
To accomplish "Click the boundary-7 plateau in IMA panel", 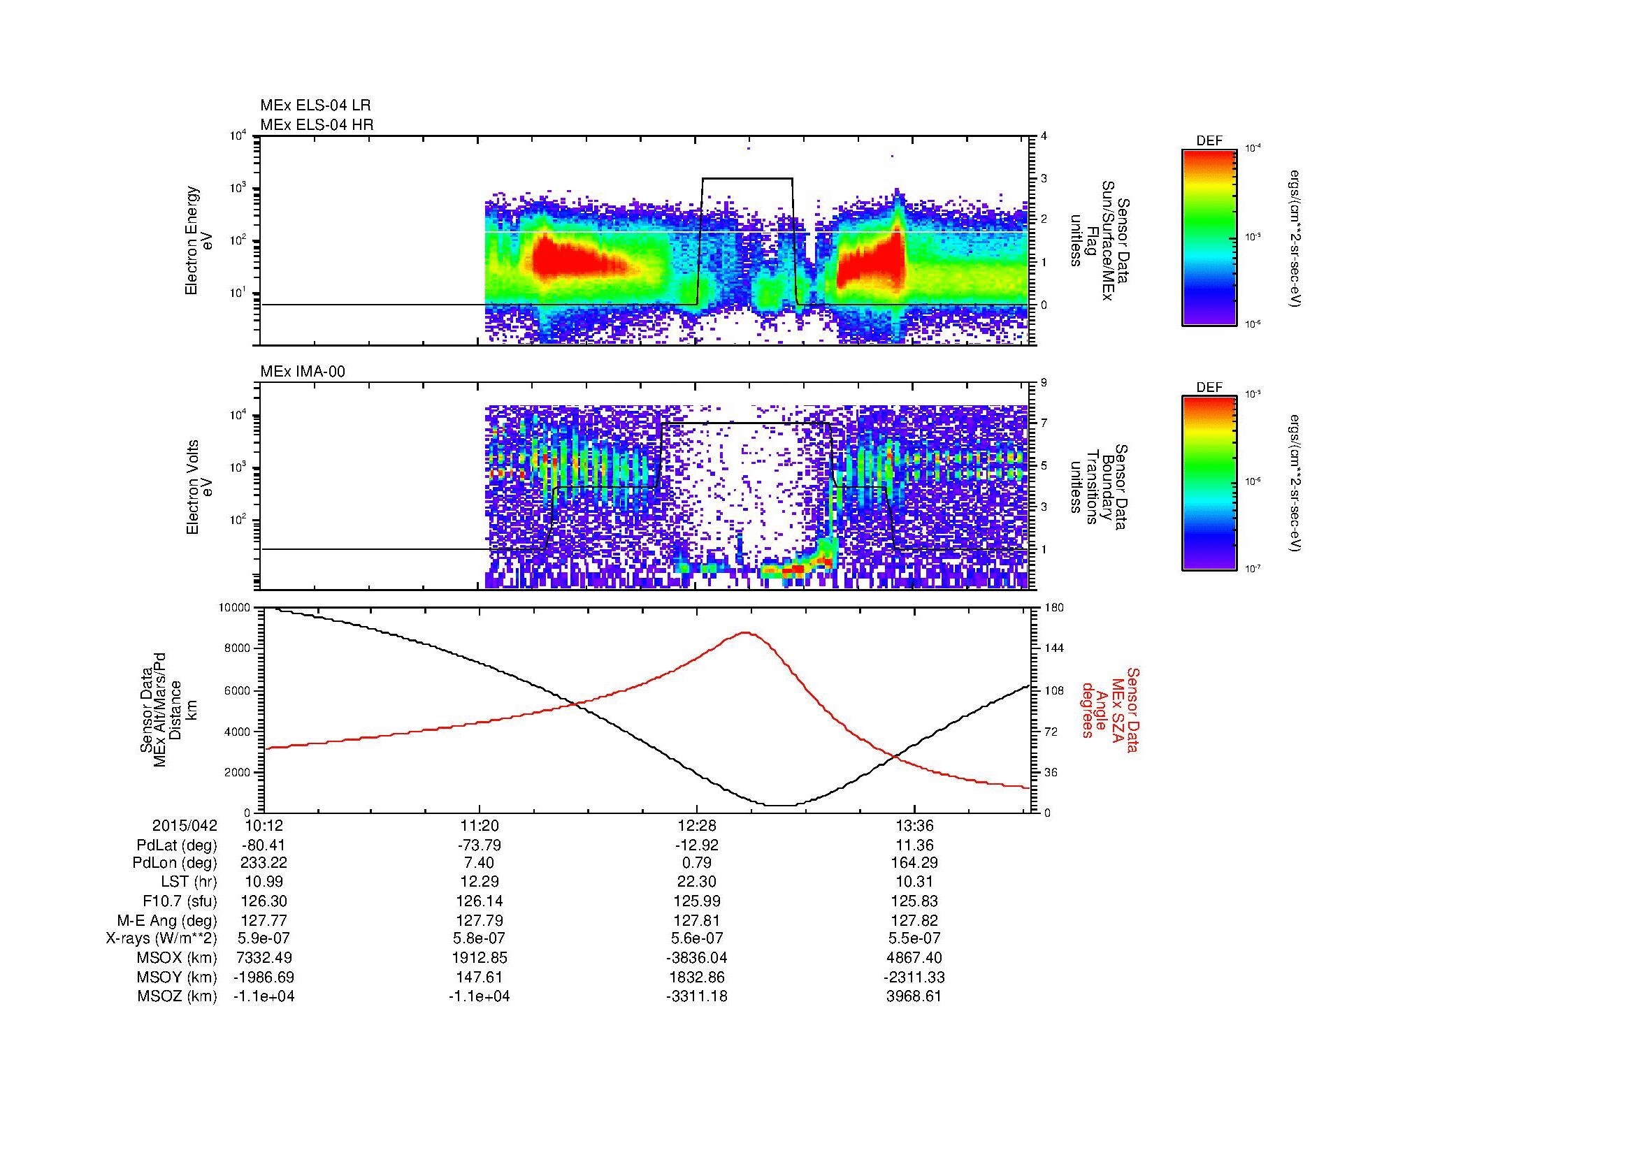I will click(x=746, y=423).
